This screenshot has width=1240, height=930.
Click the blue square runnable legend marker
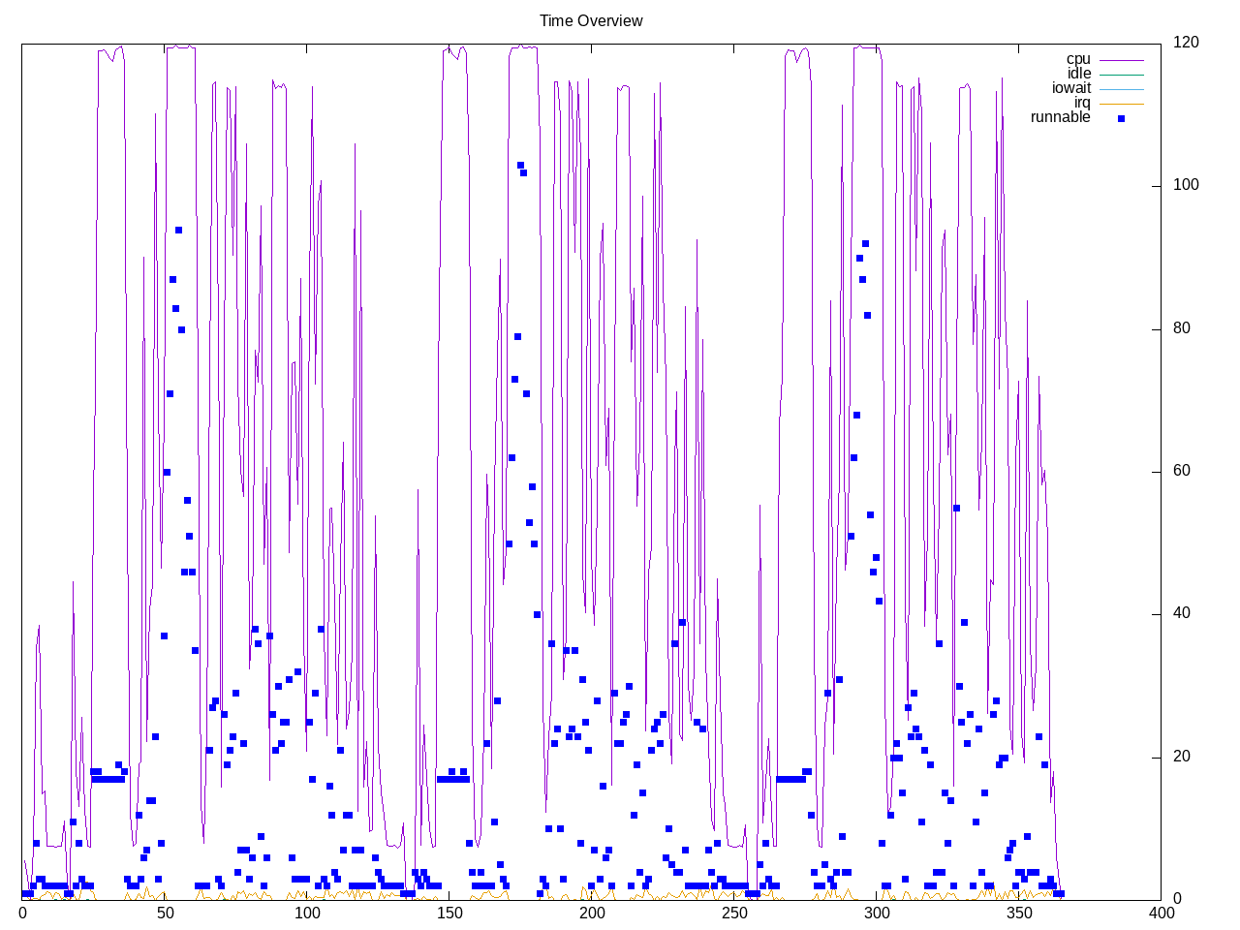[x=1121, y=118]
